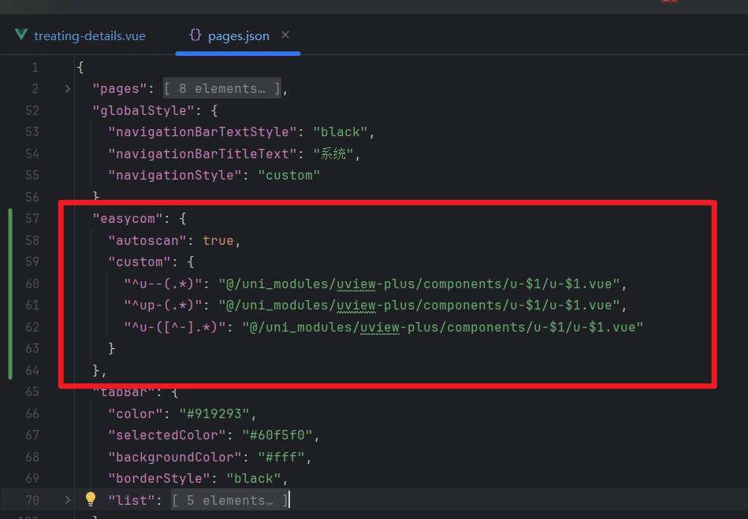
Task: Click the "navigationStyle" key
Action: click(175, 176)
